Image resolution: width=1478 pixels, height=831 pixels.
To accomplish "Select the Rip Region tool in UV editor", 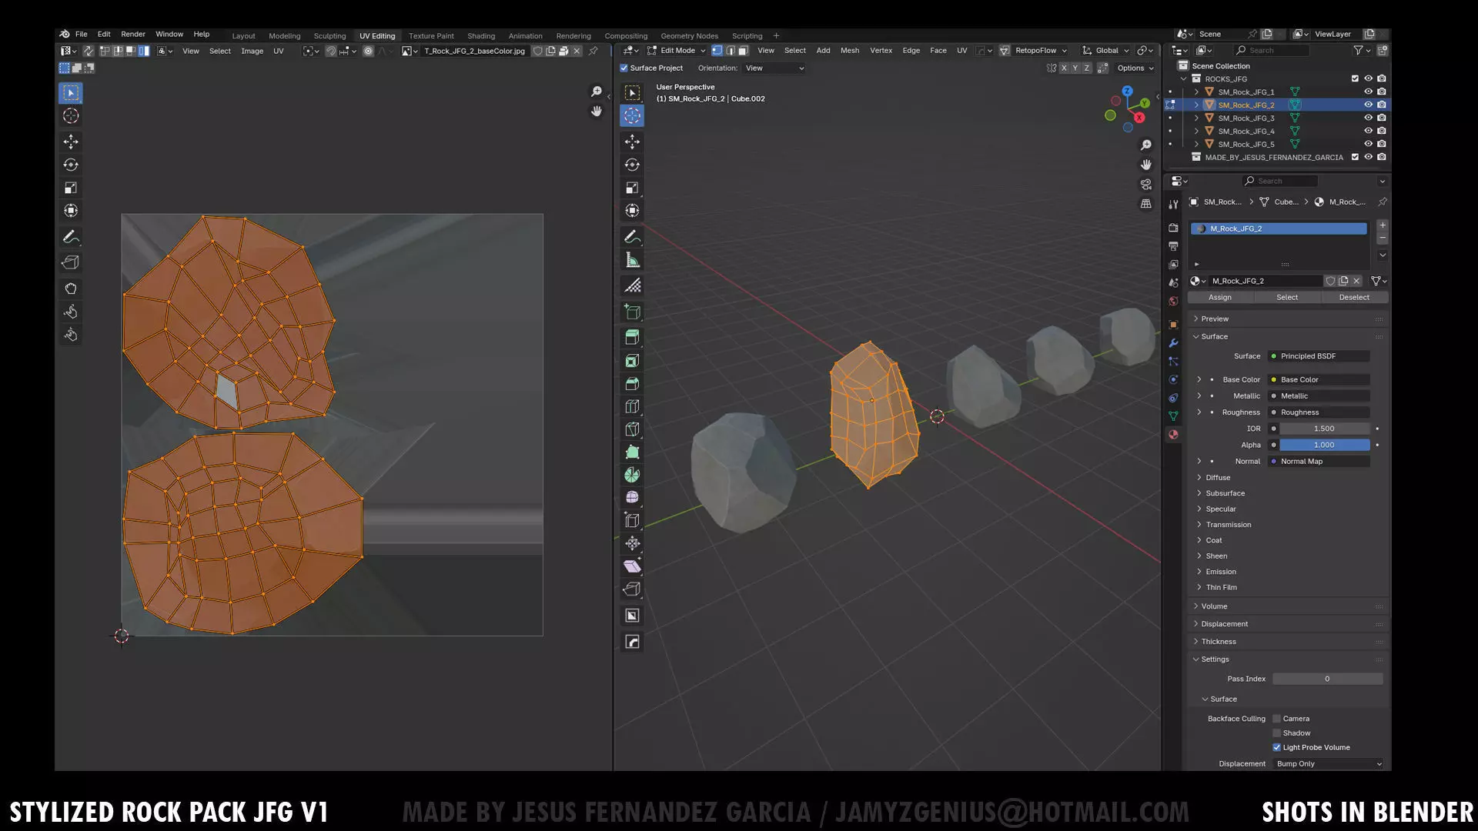I will [71, 262].
